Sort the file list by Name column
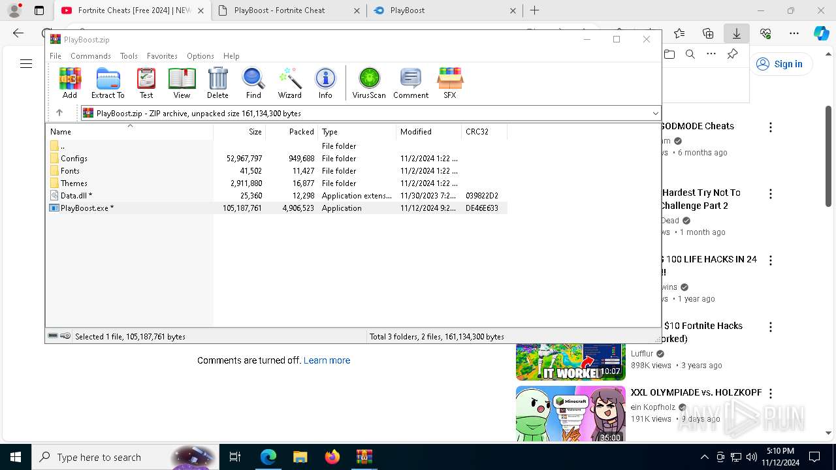The height and width of the screenshot is (470, 836). (x=129, y=131)
